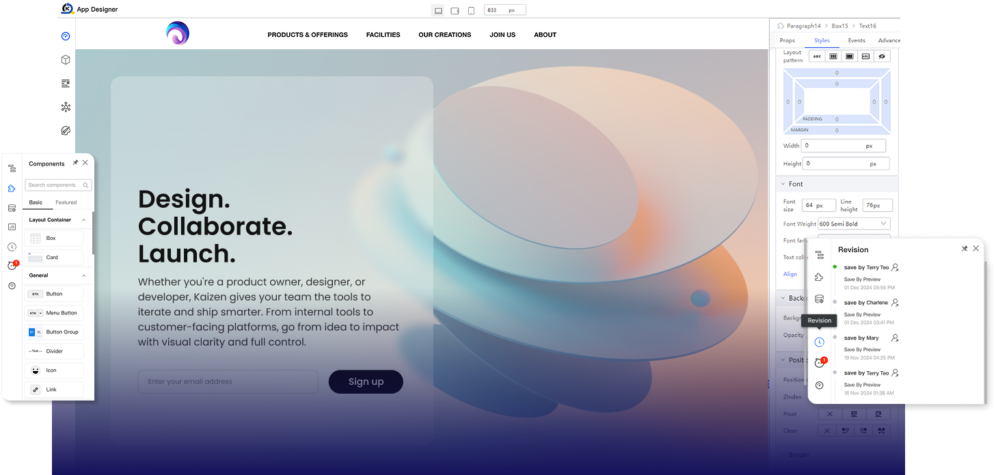Pin the Revision panel

(x=965, y=249)
